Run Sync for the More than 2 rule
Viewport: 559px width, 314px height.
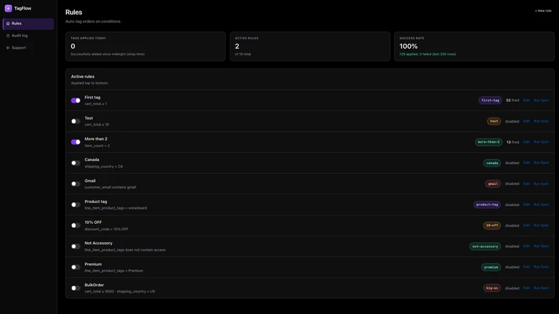click(x=541, y=142)
